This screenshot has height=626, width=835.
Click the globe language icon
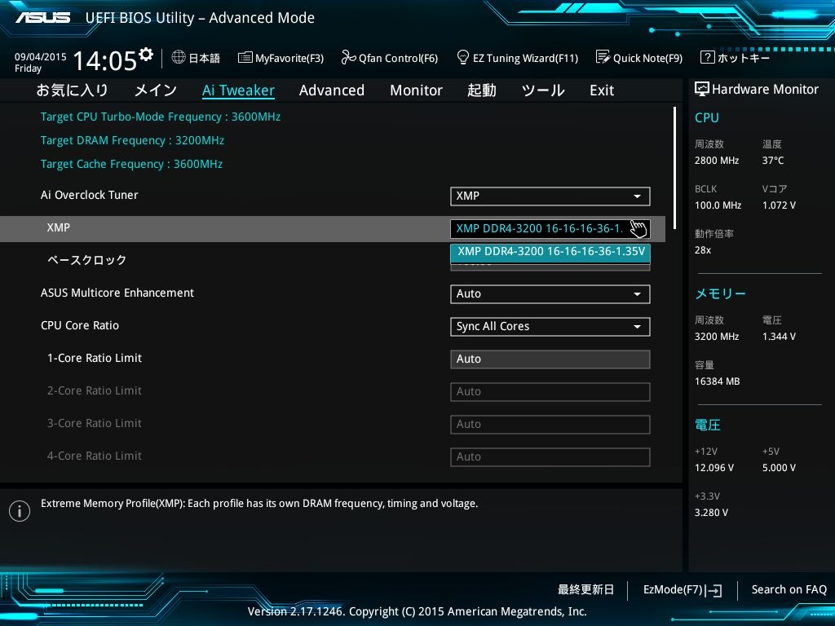click(x=179, y=57)
